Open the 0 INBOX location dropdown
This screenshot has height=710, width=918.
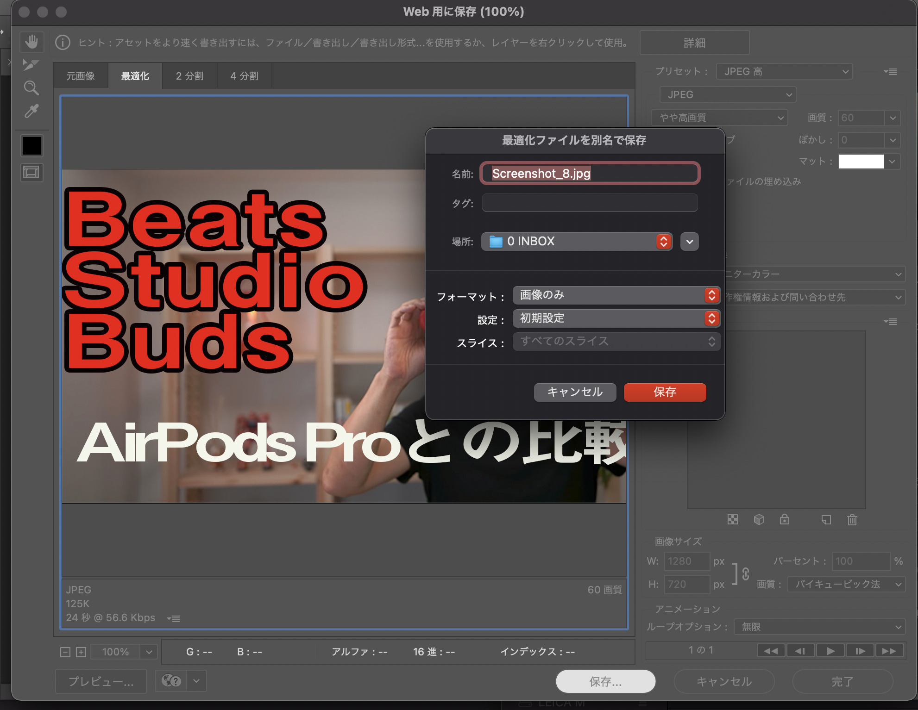(x=577, y=242)
